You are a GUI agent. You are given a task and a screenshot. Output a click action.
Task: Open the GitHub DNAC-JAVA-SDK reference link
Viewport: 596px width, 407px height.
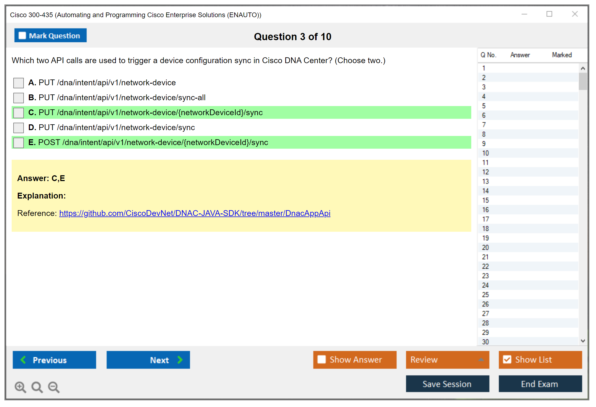195,213
